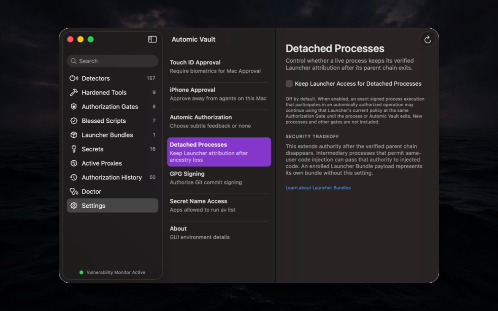This screenshot has width=498, height=311.
Task: Click the Secrets key icon
Action: point(74,149)
